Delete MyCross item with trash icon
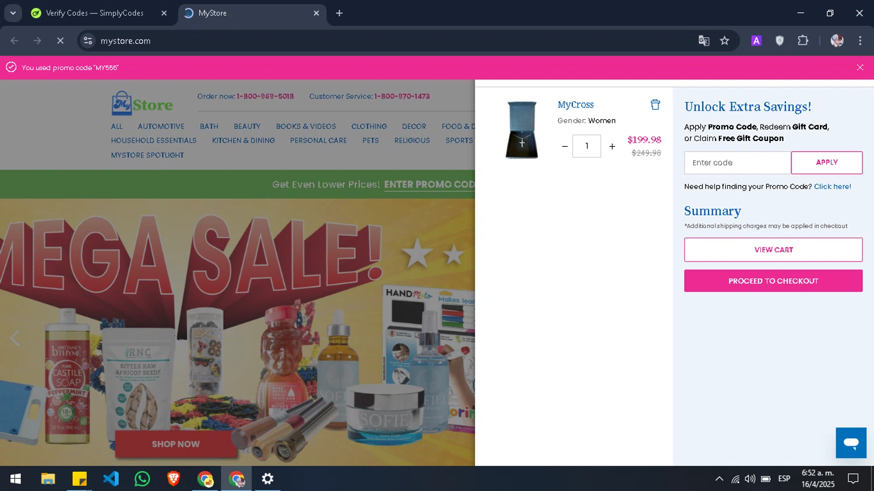874x491 pixels. pos(655,105)
